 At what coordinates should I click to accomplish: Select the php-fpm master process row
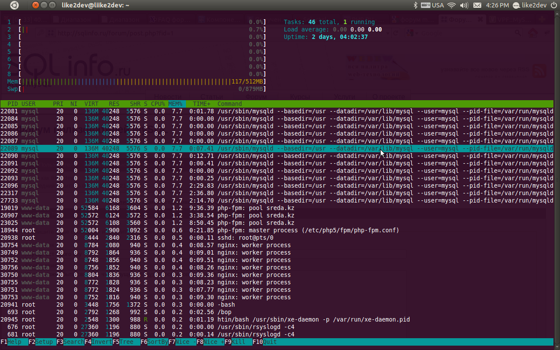coord(276,230)
